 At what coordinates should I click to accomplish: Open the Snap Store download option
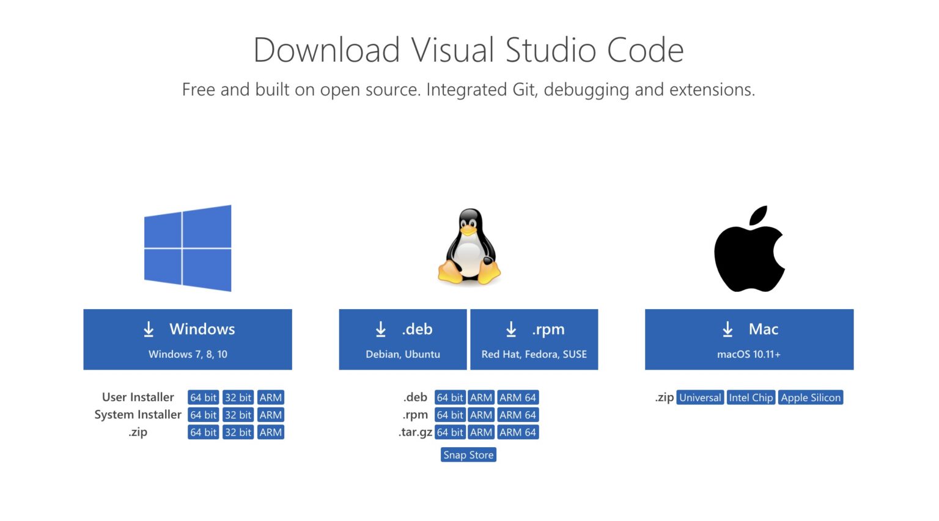click(468, 454)
